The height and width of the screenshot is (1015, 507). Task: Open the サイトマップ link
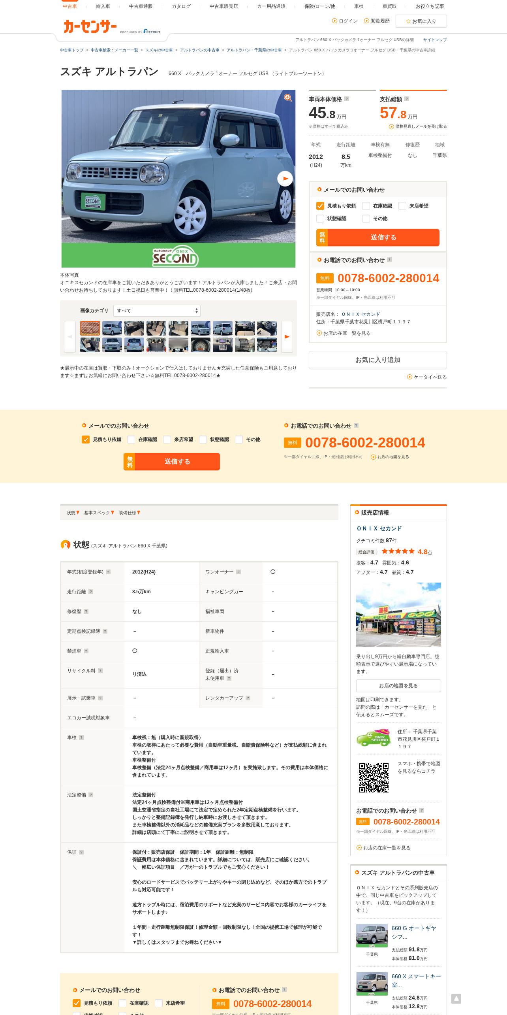pos(435,40)
